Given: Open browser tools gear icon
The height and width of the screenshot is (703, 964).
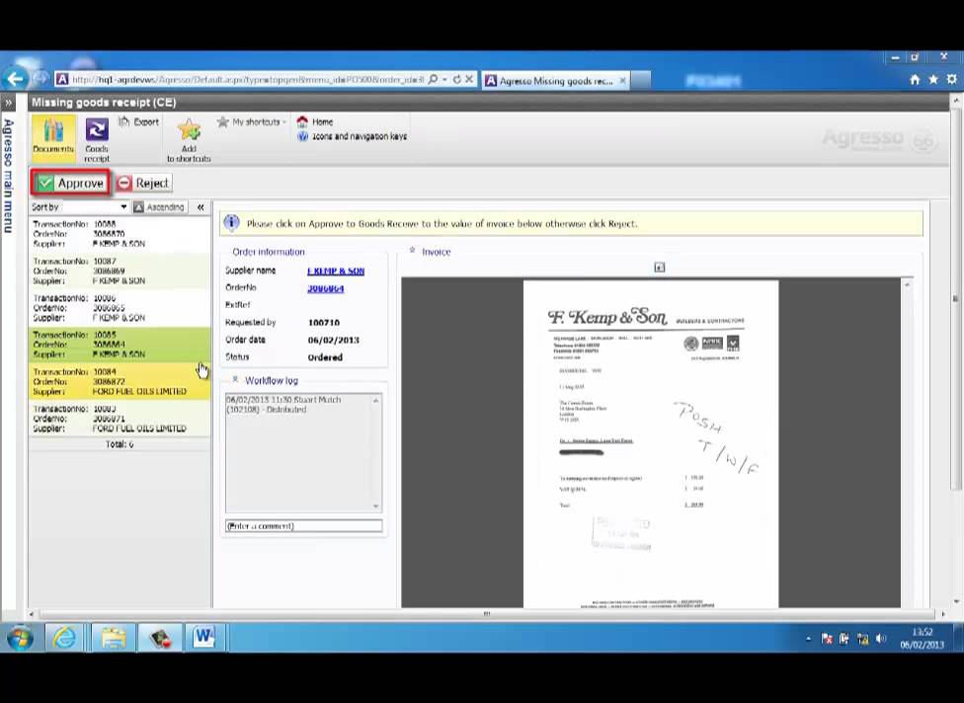Looking at the screenshot, I should click(952, 79).
